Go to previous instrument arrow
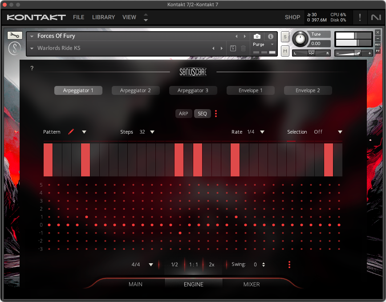386x302 pixels. click(x=236, y=36)
